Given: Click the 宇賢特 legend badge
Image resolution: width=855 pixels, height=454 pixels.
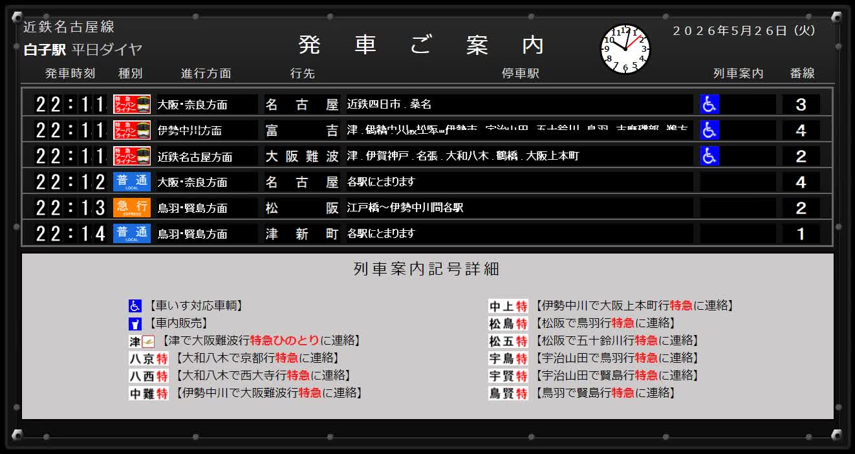Looking at the screenshot, I should click(x=508, y=376).
